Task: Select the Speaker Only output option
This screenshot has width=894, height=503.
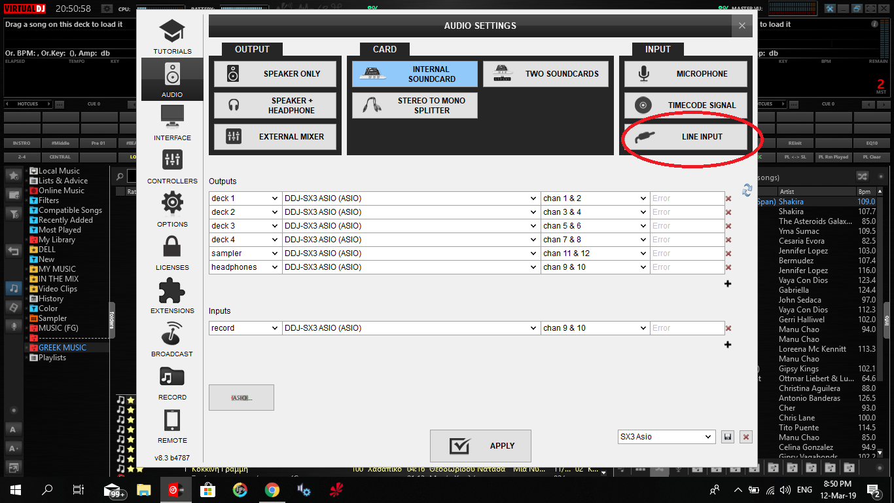Action: point(276,74)
